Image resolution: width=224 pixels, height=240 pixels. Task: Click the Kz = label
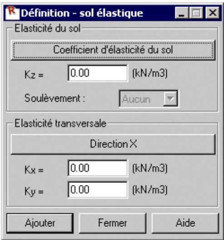[34, 75]
